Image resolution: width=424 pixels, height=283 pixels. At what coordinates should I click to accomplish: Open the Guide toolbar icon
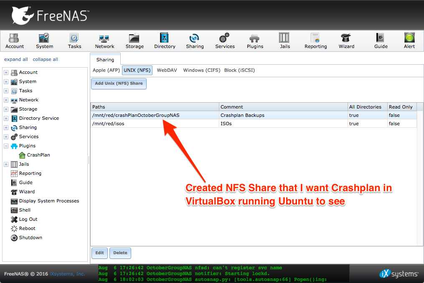(x=381, y=41)
